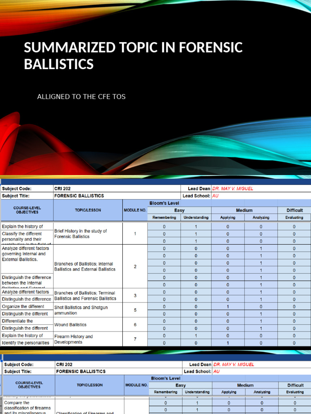Select module number 3 beside Terminal Ballistics
The image size is (311, 414).
coord(135,296)
